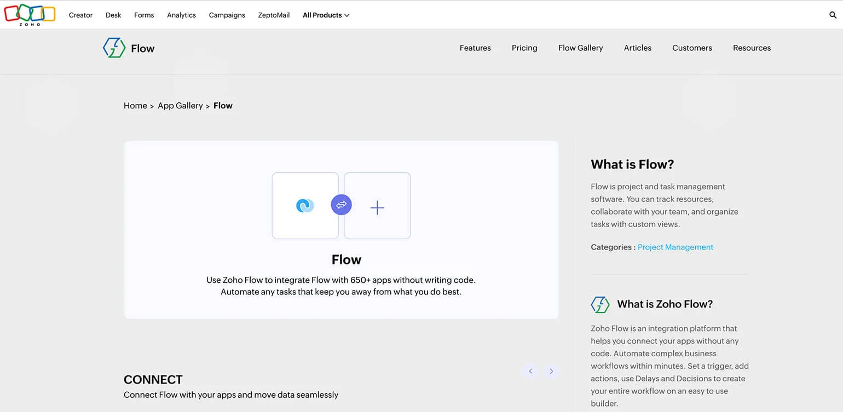The height and width of the screenshot is (412, 843).
Task: Expand the All Products dropdown
Action: [326, 15]
